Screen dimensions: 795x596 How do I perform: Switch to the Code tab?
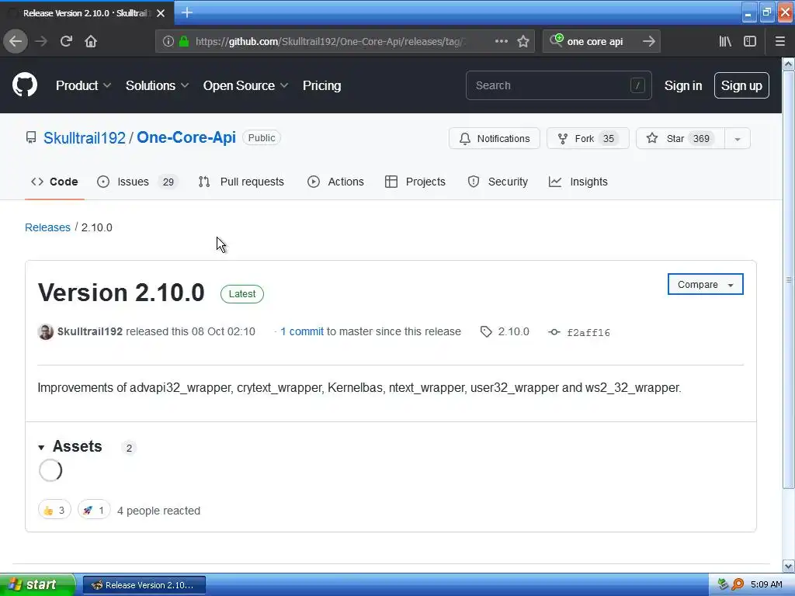(x=55, y=182)
